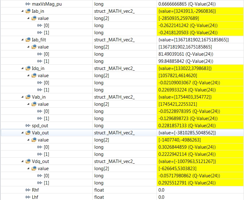The image size is (244, 200).
Task: Click the Vab_out struct icon
Action: click(28, 133)
